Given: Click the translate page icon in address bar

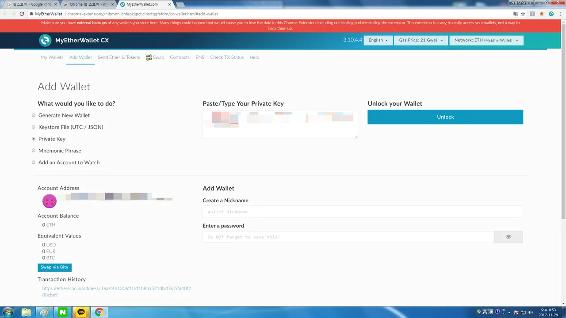Looking at the screenshot, I should point(515,14).
